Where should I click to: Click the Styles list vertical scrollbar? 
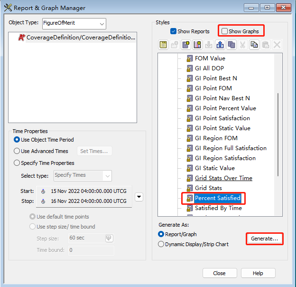click(x=278, y=133)
